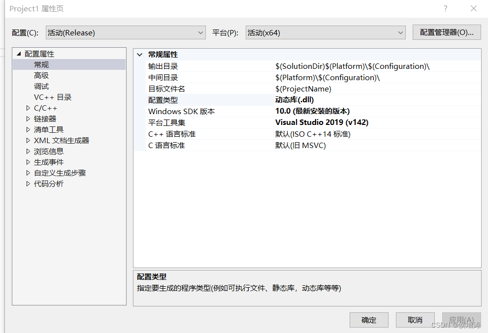Select 高级 in the tree
This screenshot has height=333, width=488.
click(x=41, y=76)
